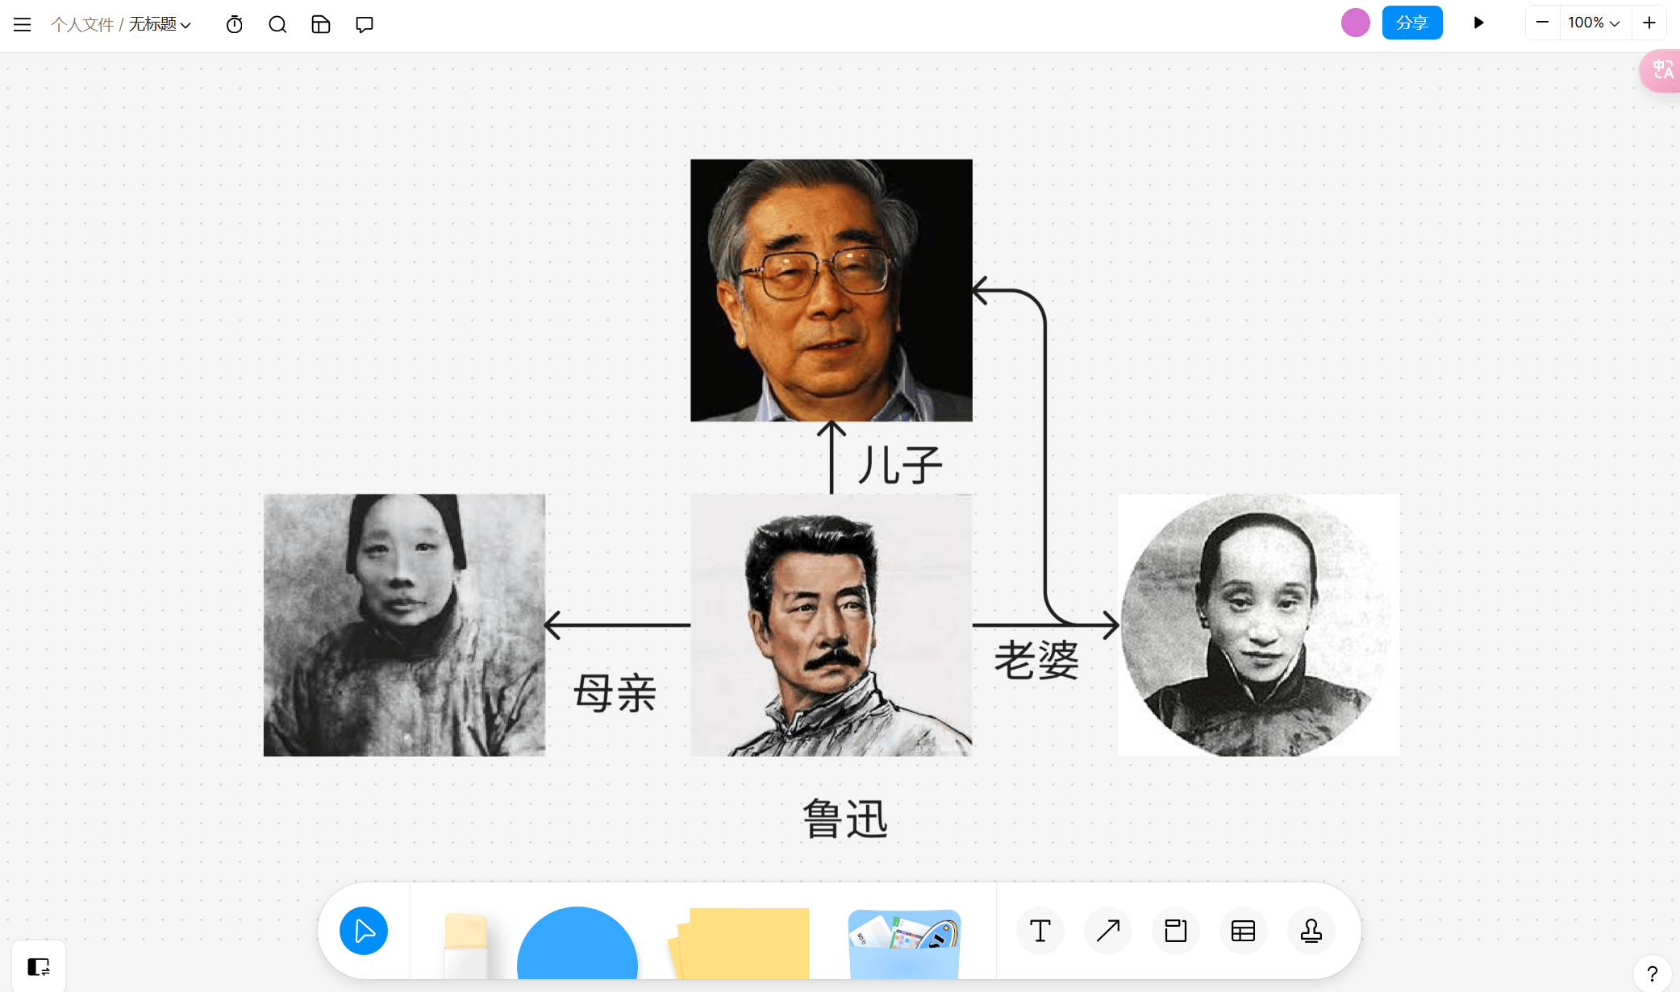Toggle presentation mode with play button
This screenshot has width=1680, height=992.
1478,23
